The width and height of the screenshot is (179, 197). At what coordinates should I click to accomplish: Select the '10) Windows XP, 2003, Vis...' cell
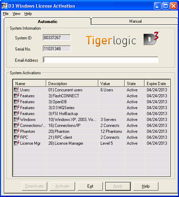72,119
